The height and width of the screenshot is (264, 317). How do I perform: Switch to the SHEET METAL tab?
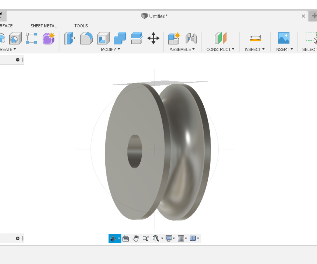point(44,26)
